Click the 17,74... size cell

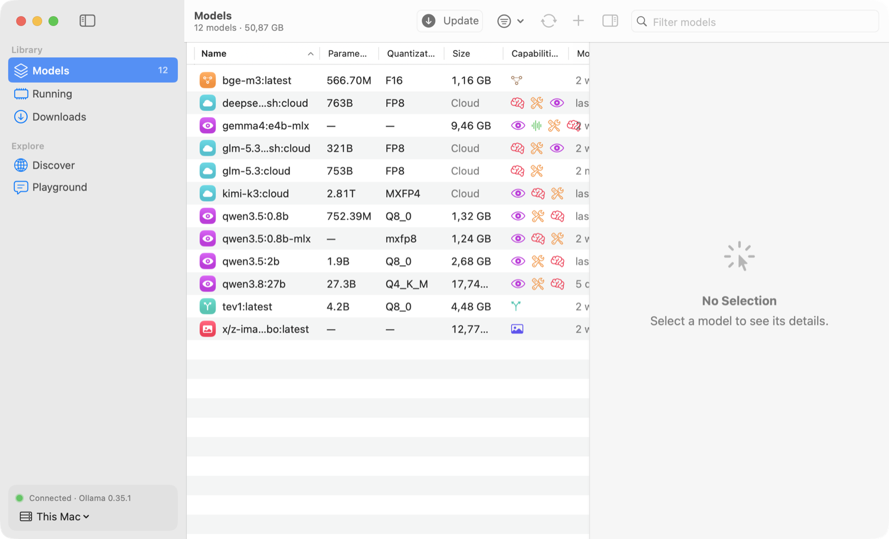[470, 284]
